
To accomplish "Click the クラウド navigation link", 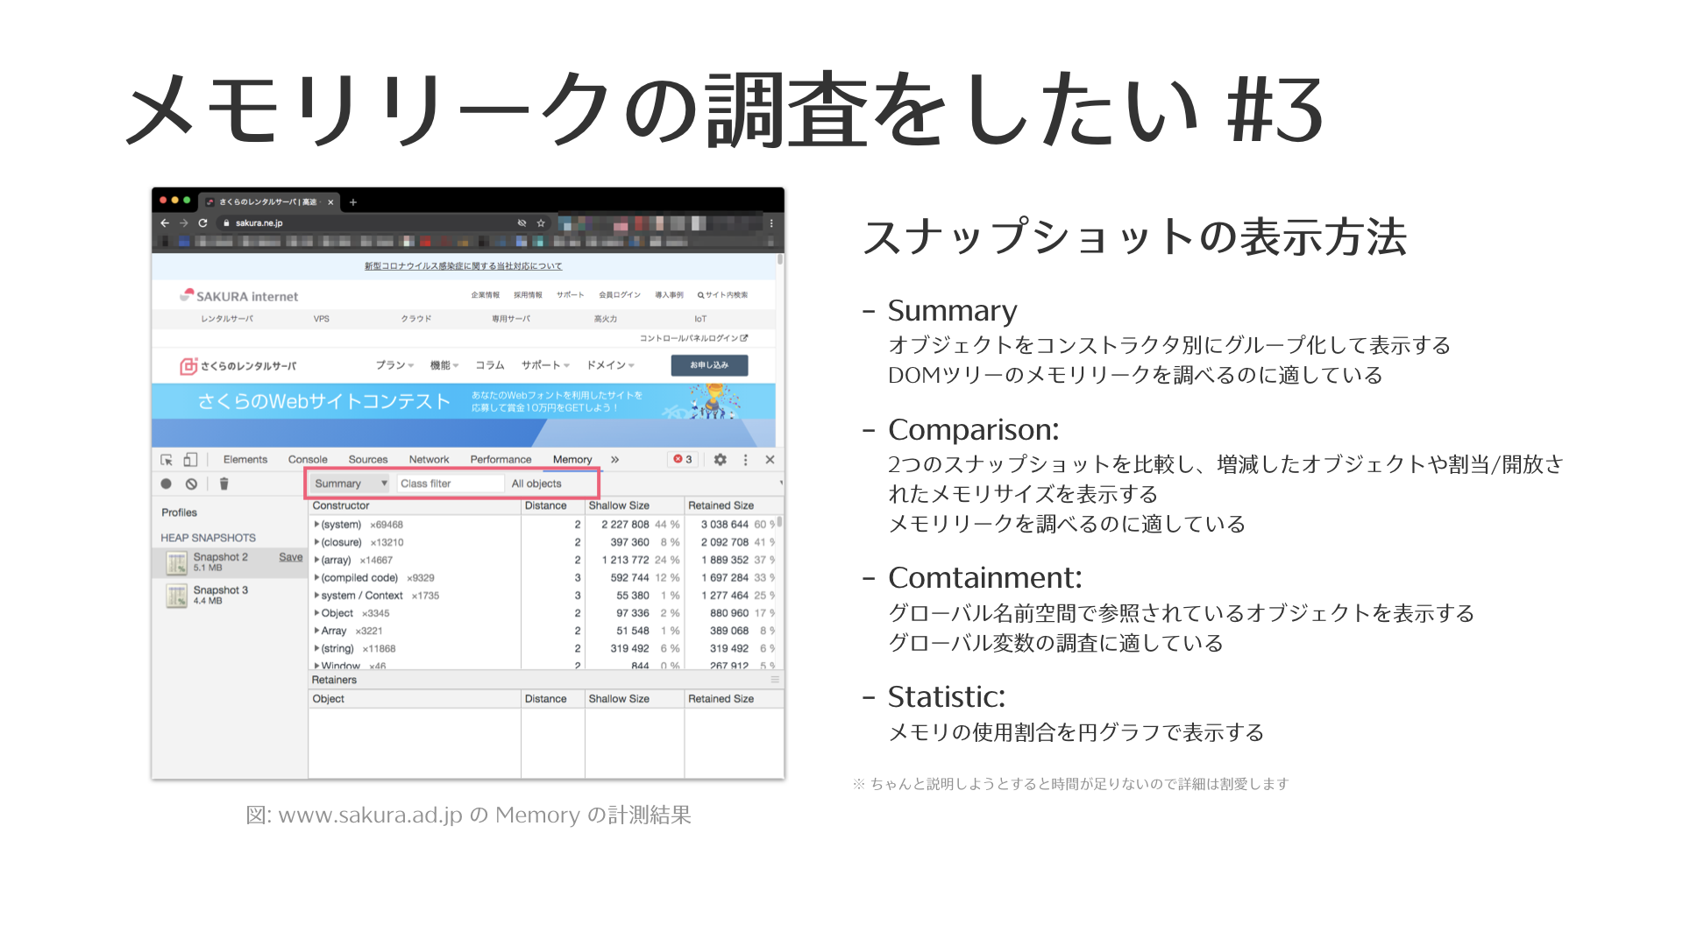I will 416,319.
